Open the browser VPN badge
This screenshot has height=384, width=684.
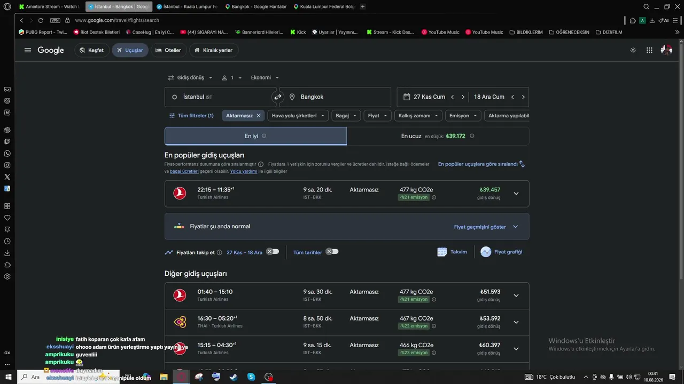pyautogui.click(x=55, y=20)
